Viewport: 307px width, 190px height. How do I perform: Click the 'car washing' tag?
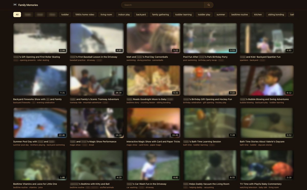[x=131, y=187]
